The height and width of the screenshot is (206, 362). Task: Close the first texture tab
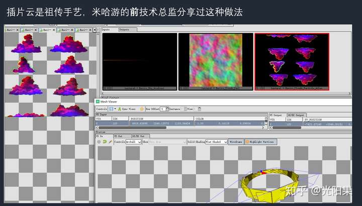(17, 30)
